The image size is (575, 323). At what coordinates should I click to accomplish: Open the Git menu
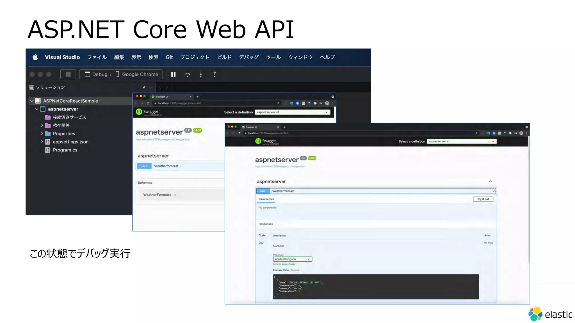[169, 57]
